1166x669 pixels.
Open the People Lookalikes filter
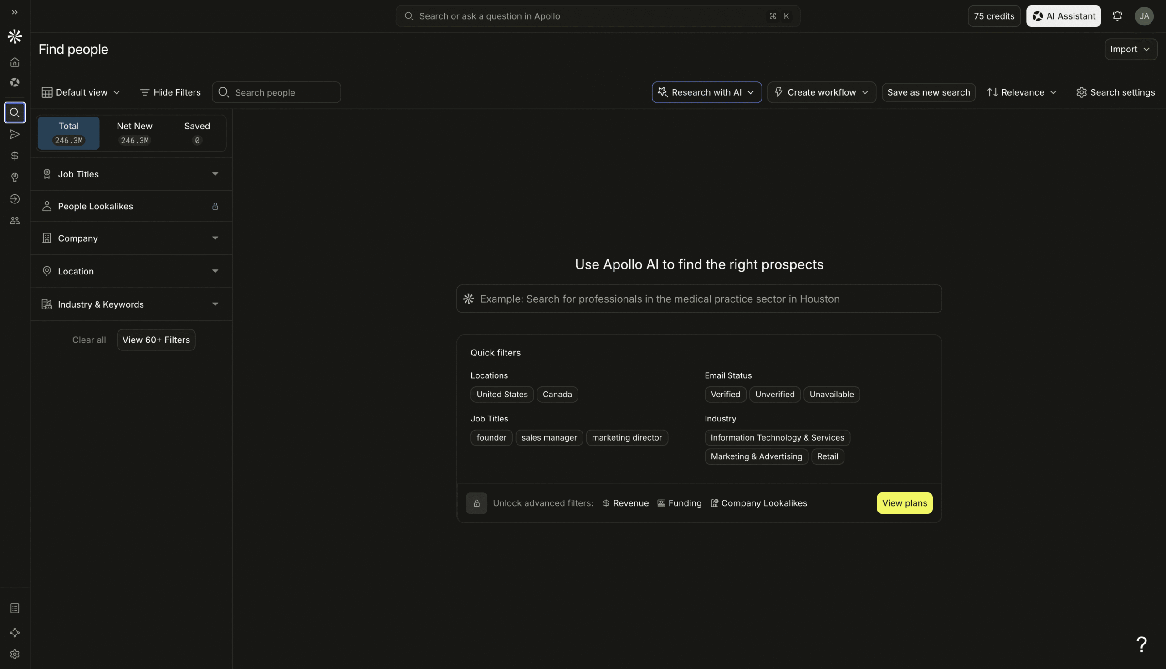pos(131,206)
